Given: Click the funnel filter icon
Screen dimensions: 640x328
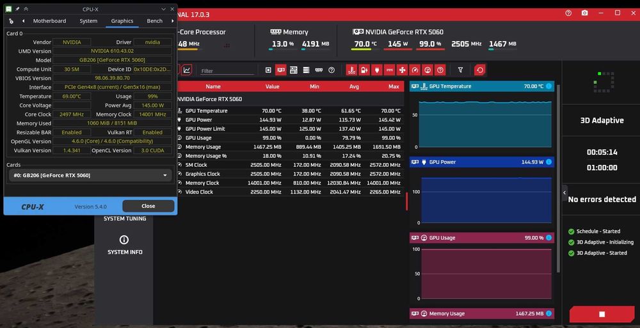Looking at the screenshot, I should pyautogui.click(x=460, y=70).
